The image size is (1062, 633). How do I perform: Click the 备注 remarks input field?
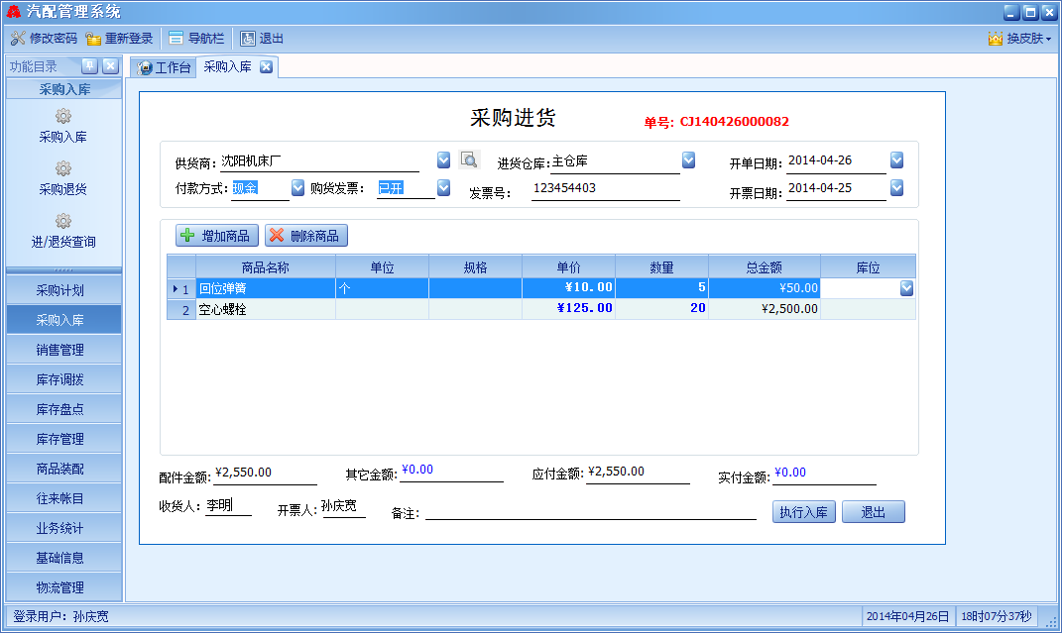tap(590, 511)
